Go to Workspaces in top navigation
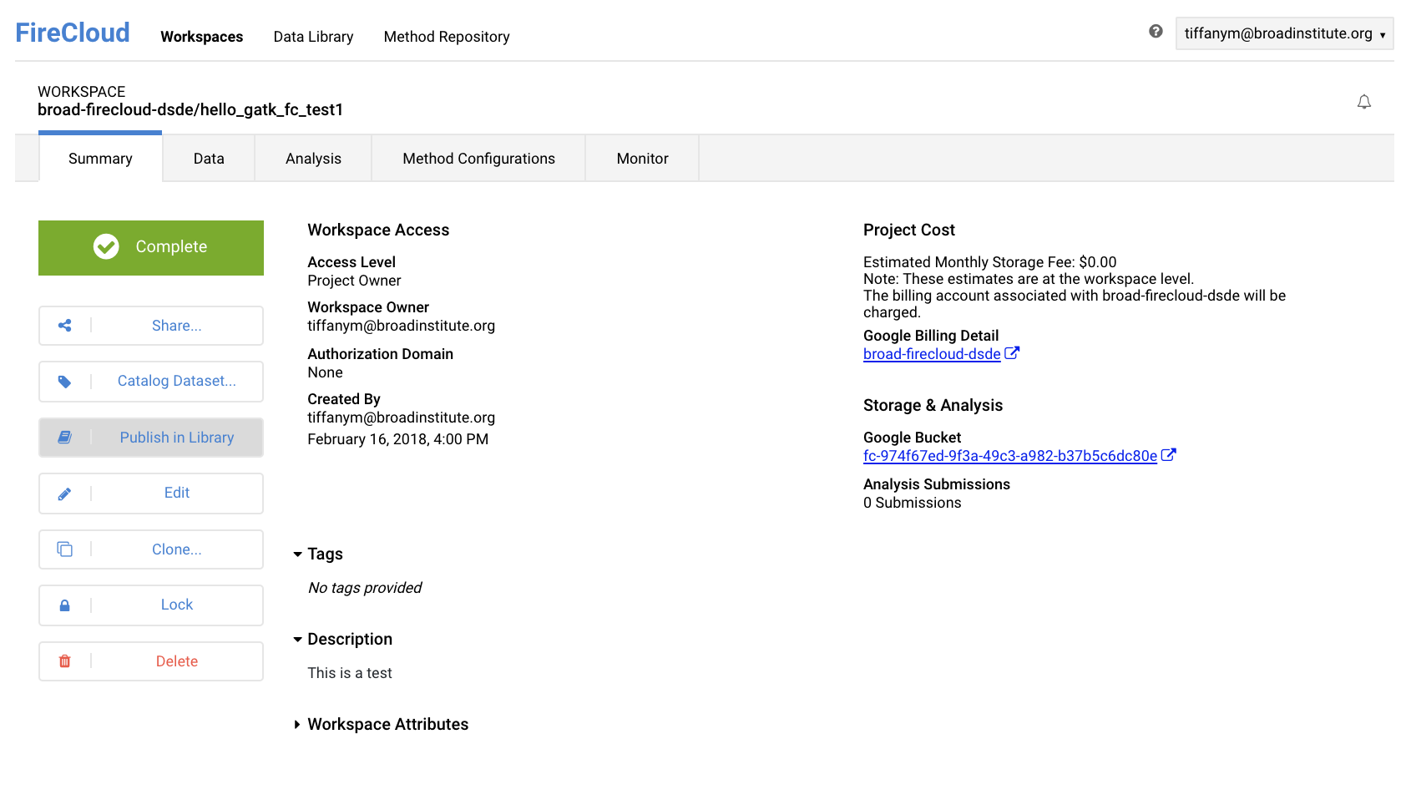Image resolution: width=1406 pixels, height=810 pixels. coord(202,37)
